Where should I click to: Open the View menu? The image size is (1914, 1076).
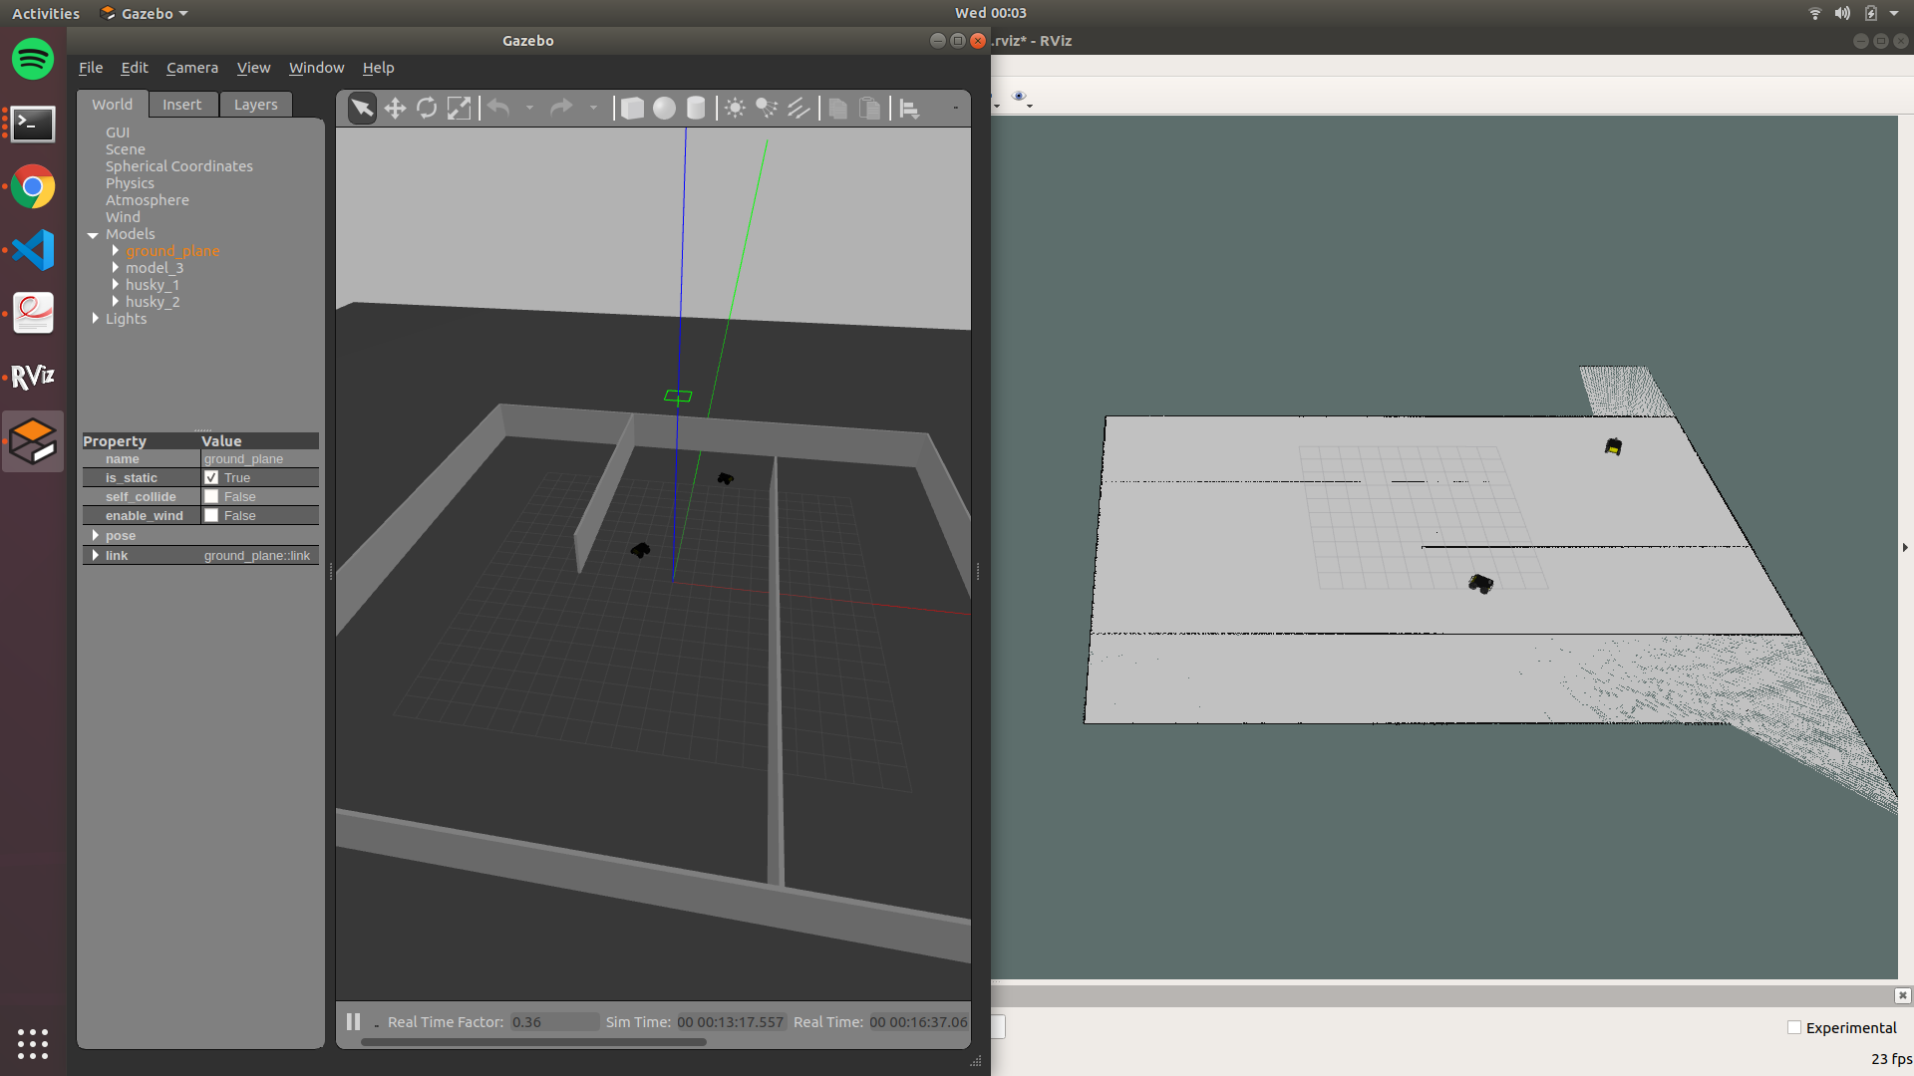coord(253,68)
